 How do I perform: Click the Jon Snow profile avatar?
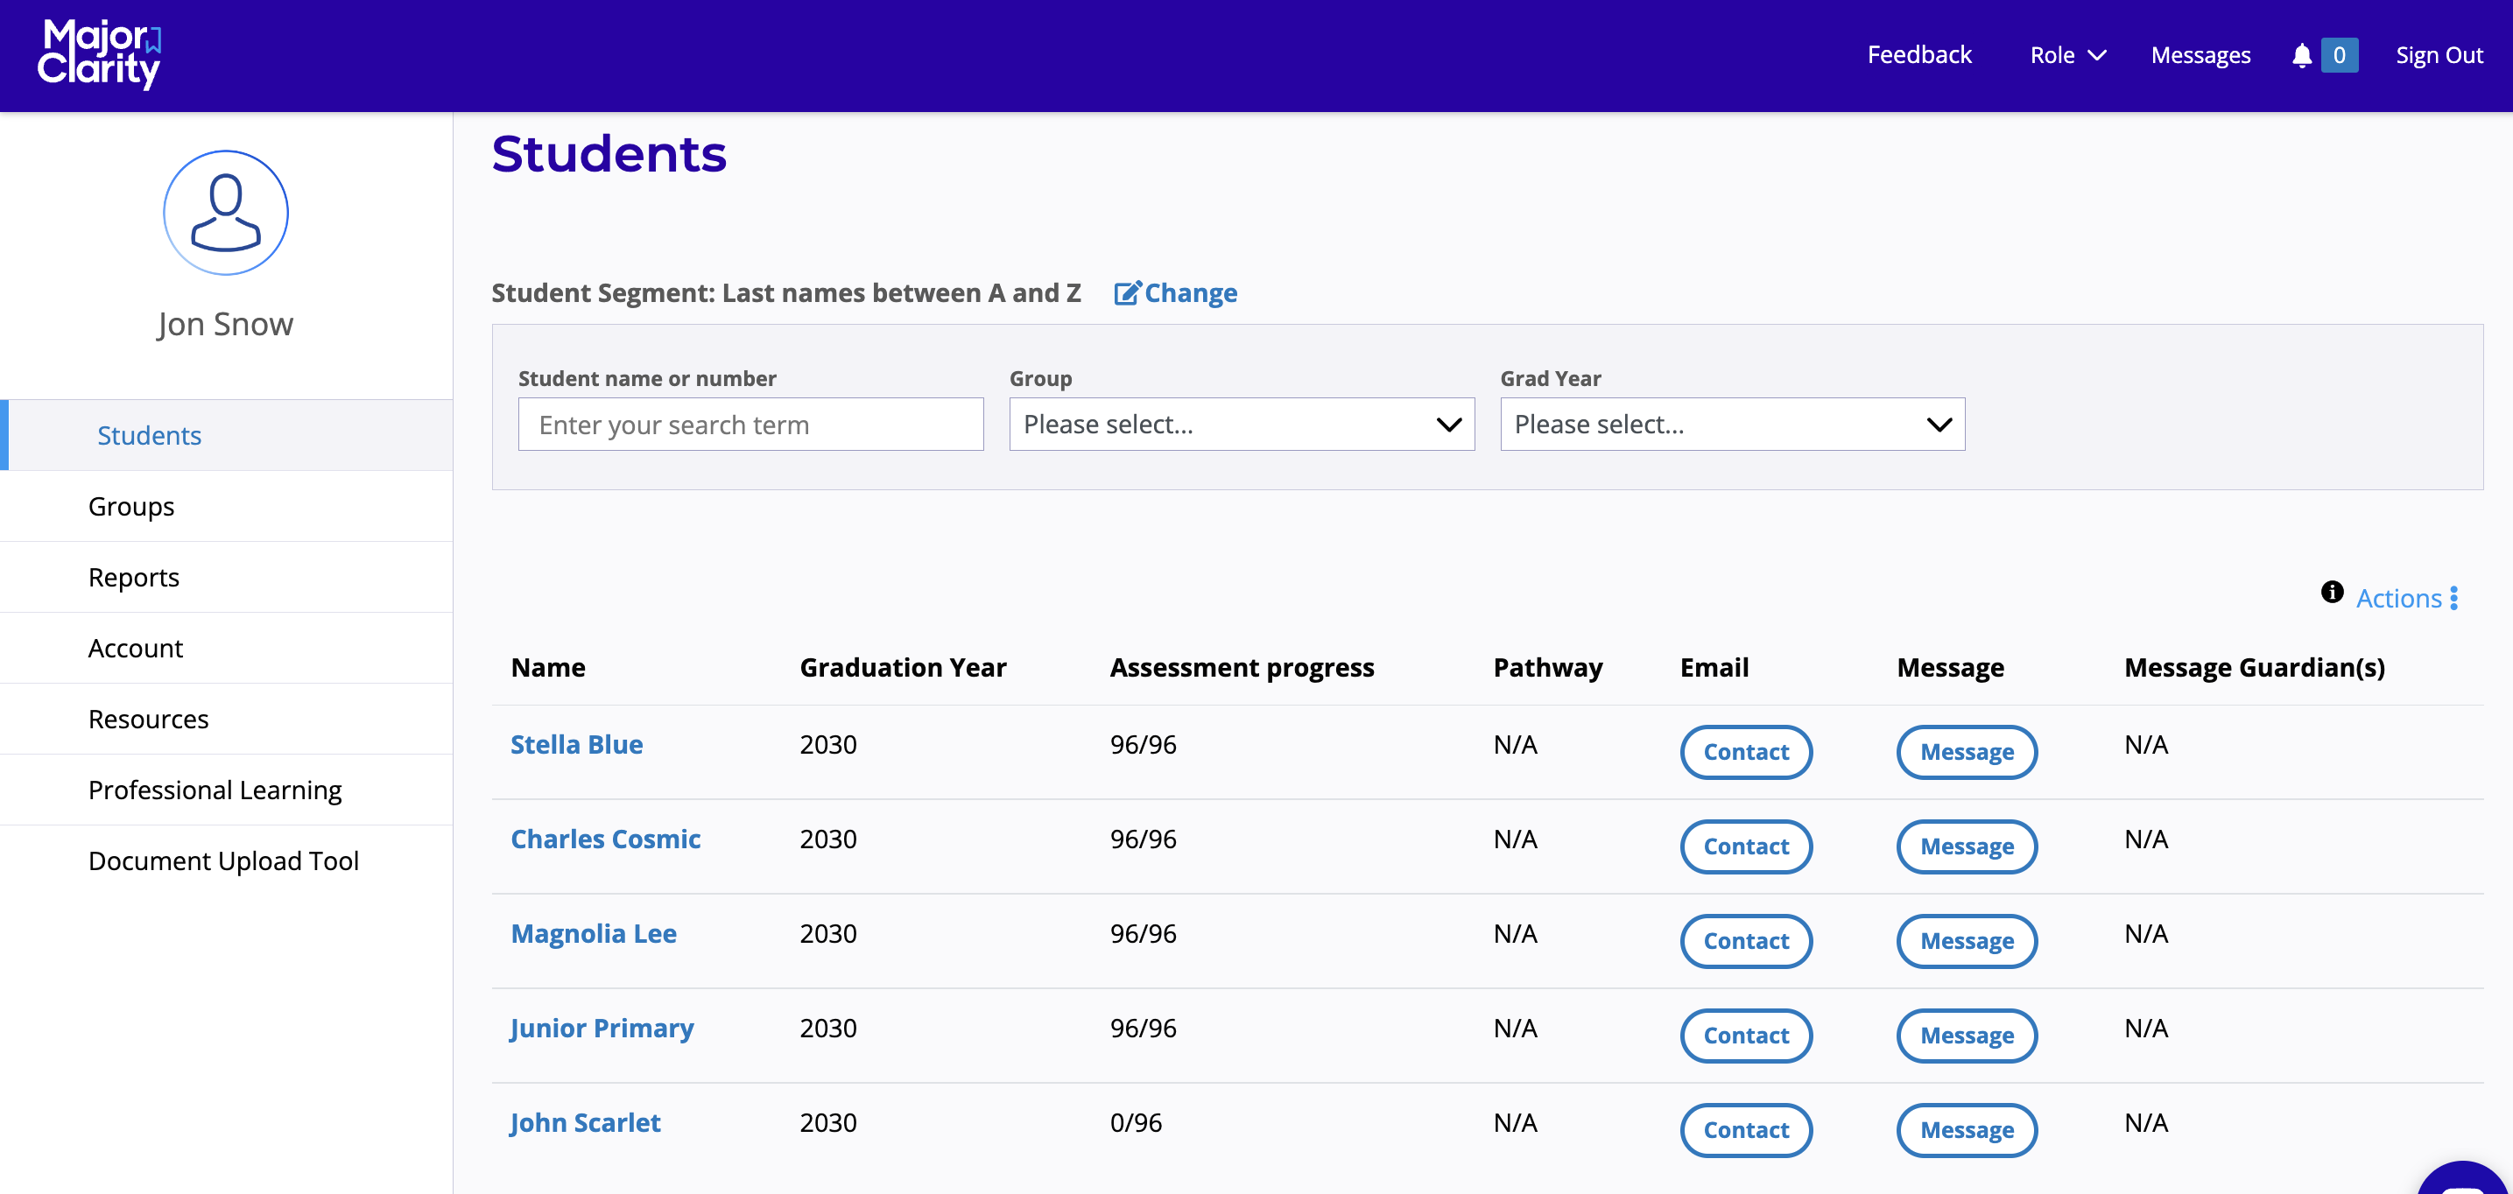225,213
